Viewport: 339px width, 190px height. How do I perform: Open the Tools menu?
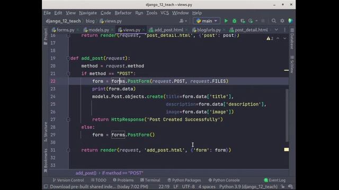click(152, 13)
